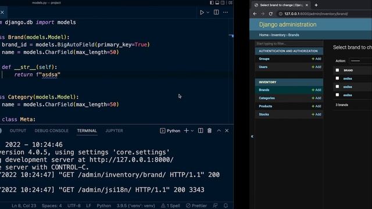This screenshot has width=372, height=209.
Task: Open Ln 8, Col 23 cursor position
Action: coord(24,206)
